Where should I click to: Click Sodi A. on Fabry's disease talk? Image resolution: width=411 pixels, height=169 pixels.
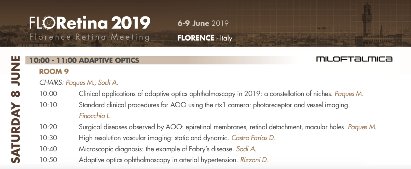(246, 149)
